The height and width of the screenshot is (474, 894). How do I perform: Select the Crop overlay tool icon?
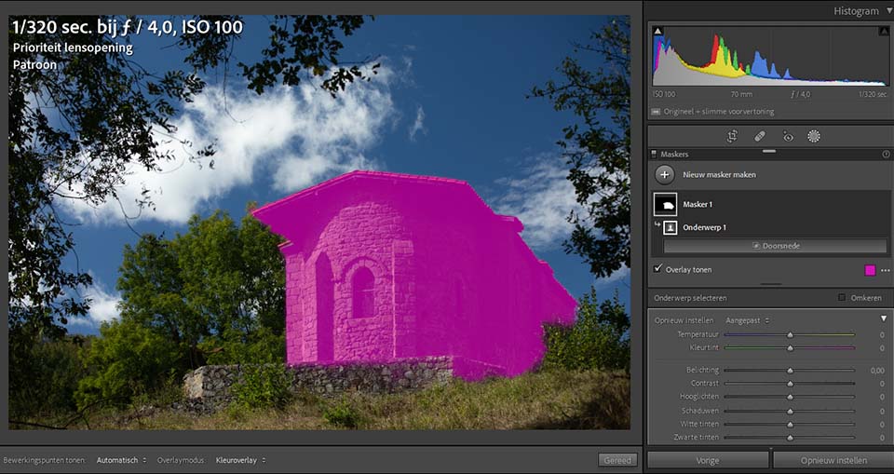pyautogui.click(x=732, y=136)
